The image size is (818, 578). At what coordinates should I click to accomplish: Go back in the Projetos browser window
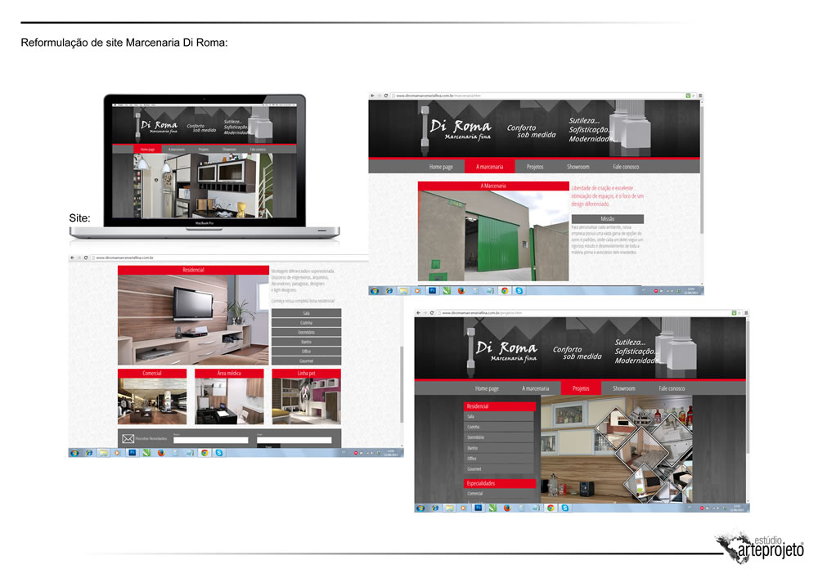click(418, 313)
